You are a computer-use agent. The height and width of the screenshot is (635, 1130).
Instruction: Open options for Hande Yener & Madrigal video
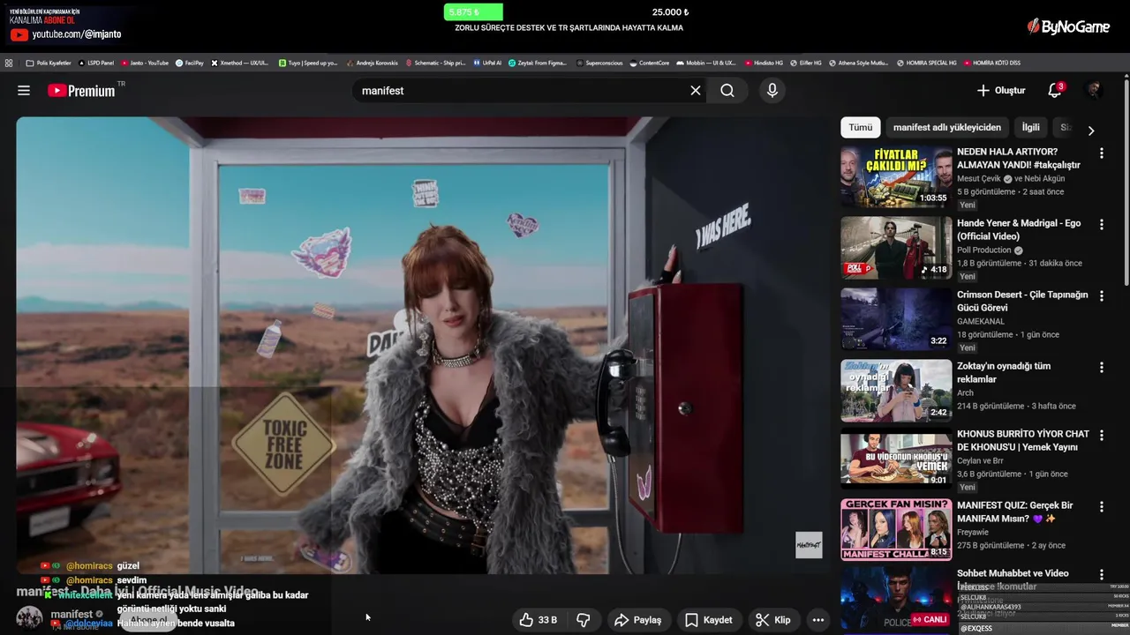(1101, 225)
